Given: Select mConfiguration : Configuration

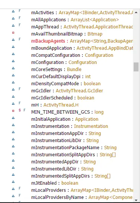Looking at the screenshot, I should click(64, 62).
